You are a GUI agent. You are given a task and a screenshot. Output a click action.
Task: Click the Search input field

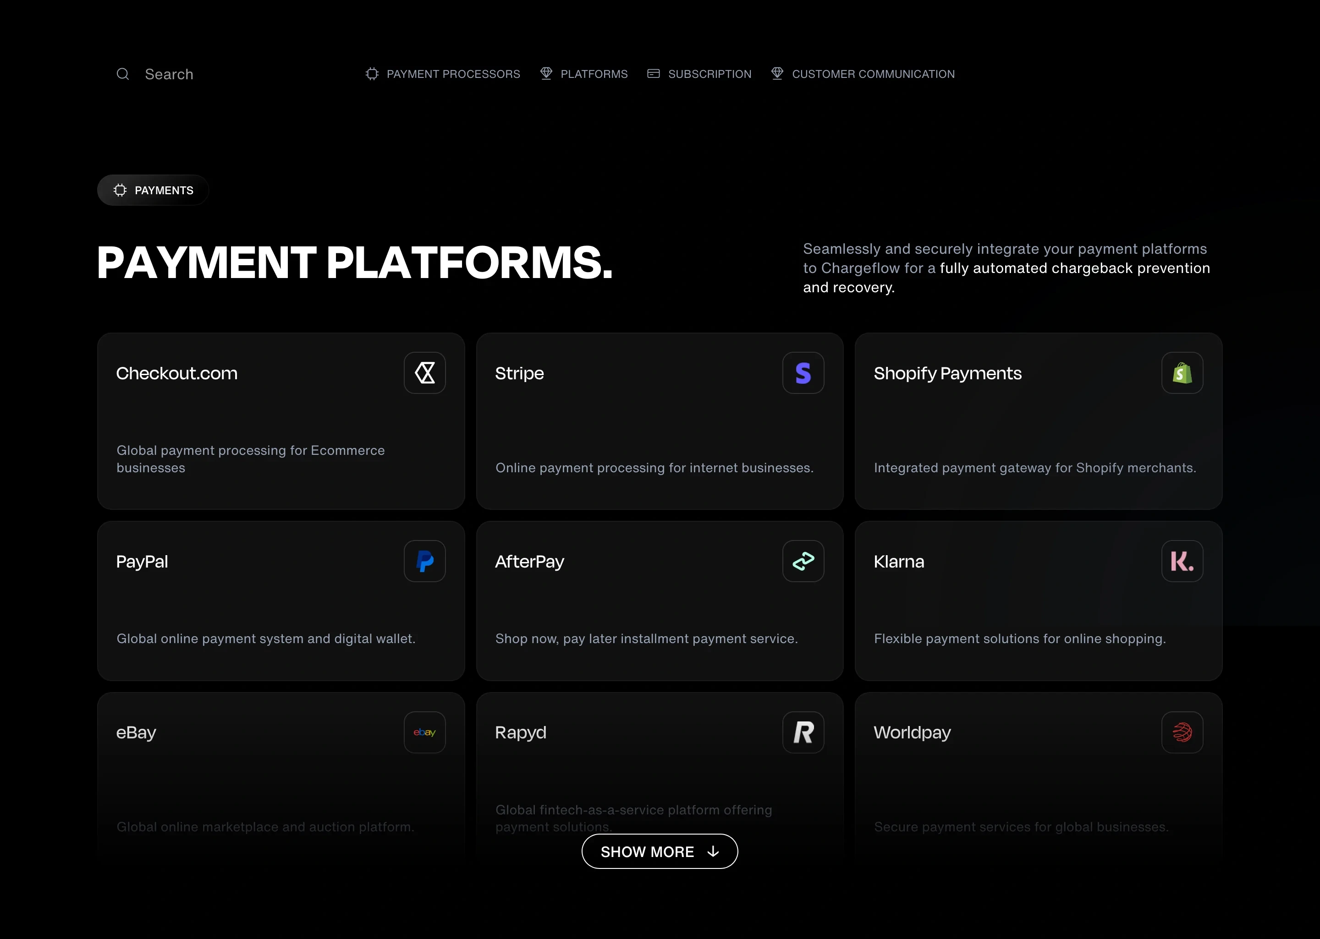[170, 74]
